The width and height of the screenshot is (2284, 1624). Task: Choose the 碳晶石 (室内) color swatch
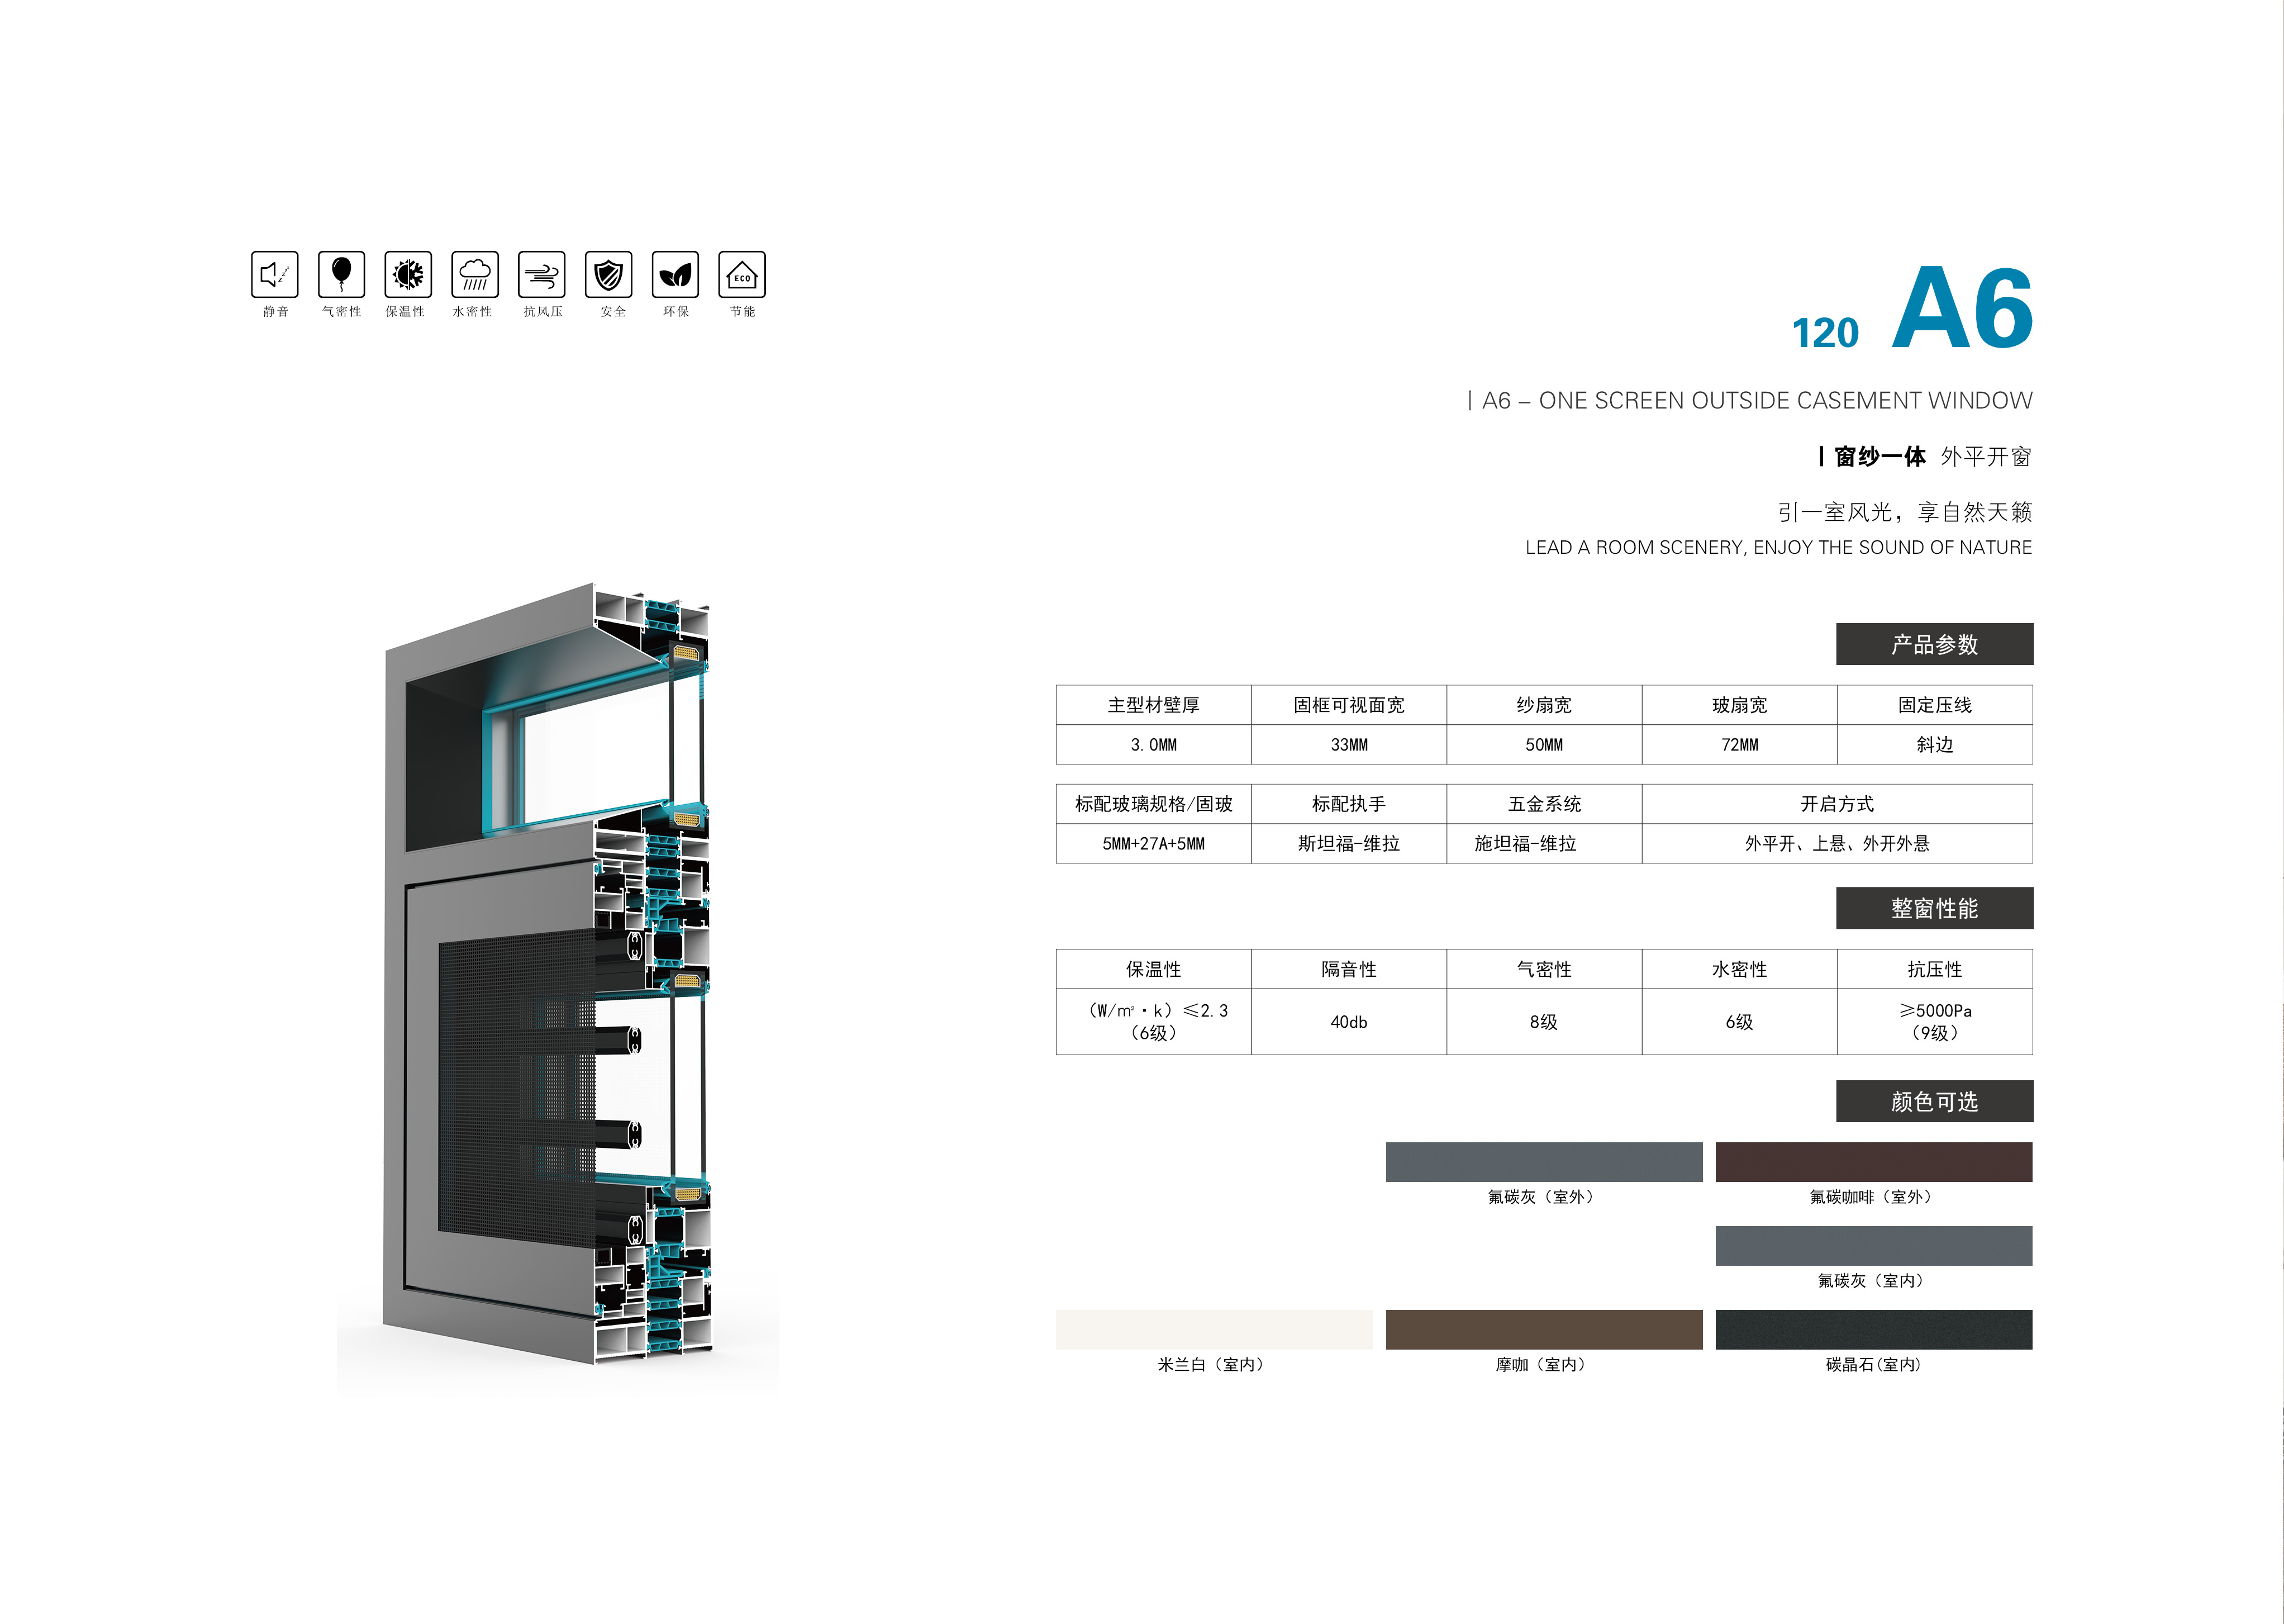pyautogui.click(x=1873, y=1329)
